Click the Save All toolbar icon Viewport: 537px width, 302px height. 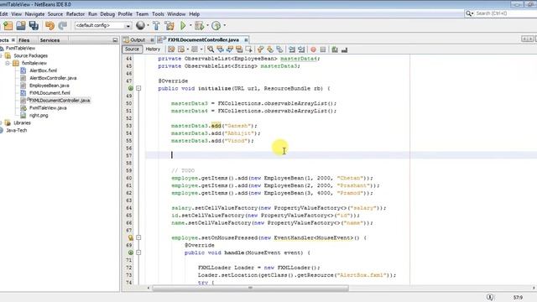(x=34, y=26)
